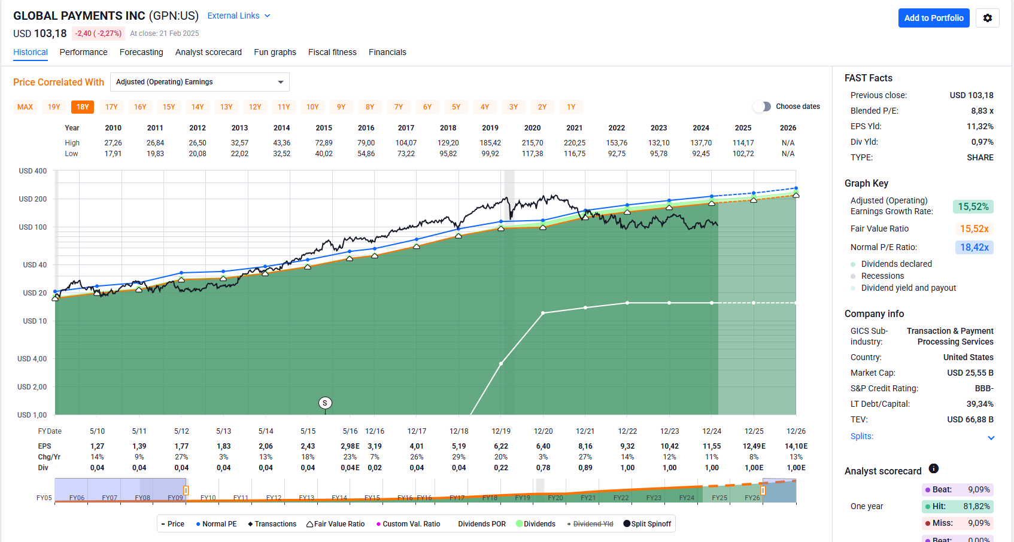The image size is (1014, 542).
Task: Grab the right timeline range handle
Action: pyautogui.click(x=763, y=491)
